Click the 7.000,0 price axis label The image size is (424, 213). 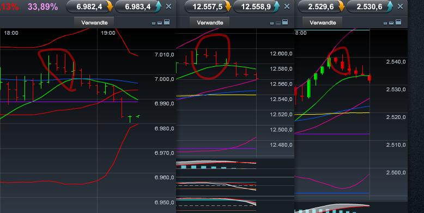tap(165, 79)
